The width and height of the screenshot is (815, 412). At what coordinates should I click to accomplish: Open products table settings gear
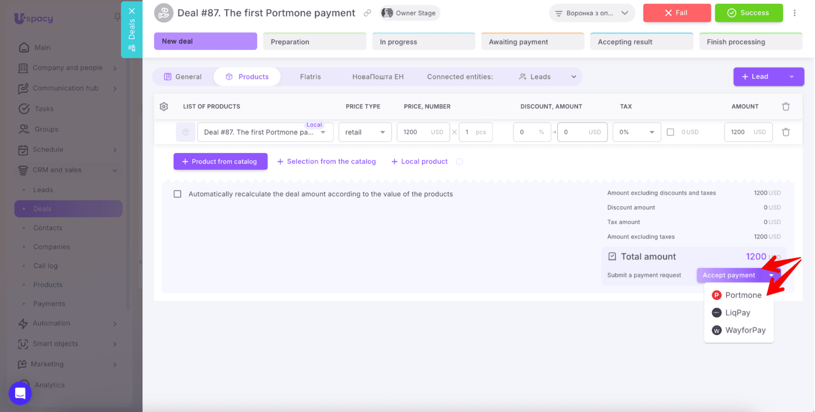pyautogui.click(x=164, y=107)
